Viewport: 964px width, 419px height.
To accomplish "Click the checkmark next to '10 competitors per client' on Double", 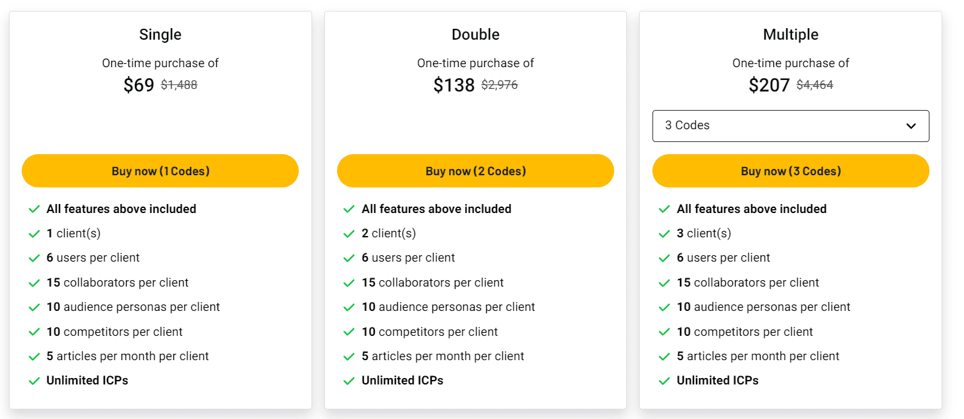I will (349, 331).
